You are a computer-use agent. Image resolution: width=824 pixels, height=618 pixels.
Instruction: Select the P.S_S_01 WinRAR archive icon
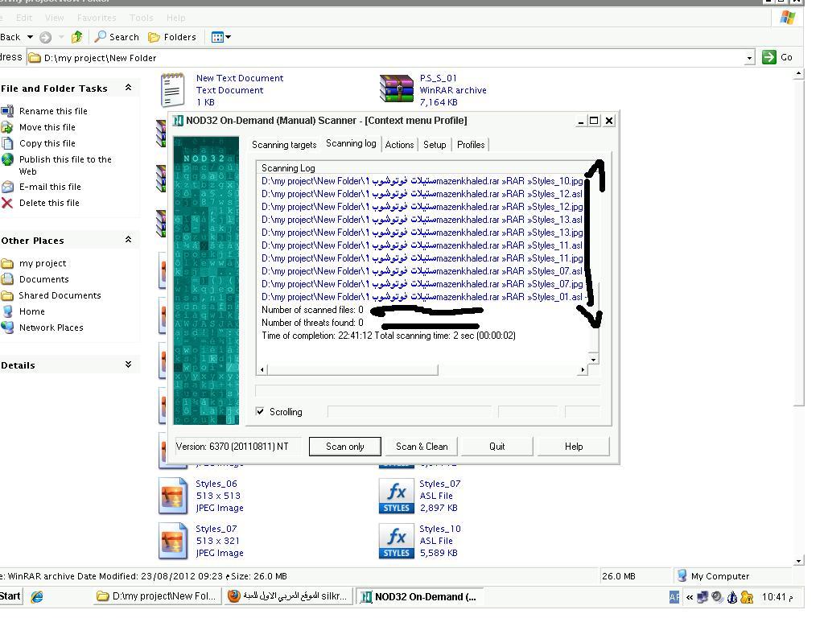(x=396, y=89)
